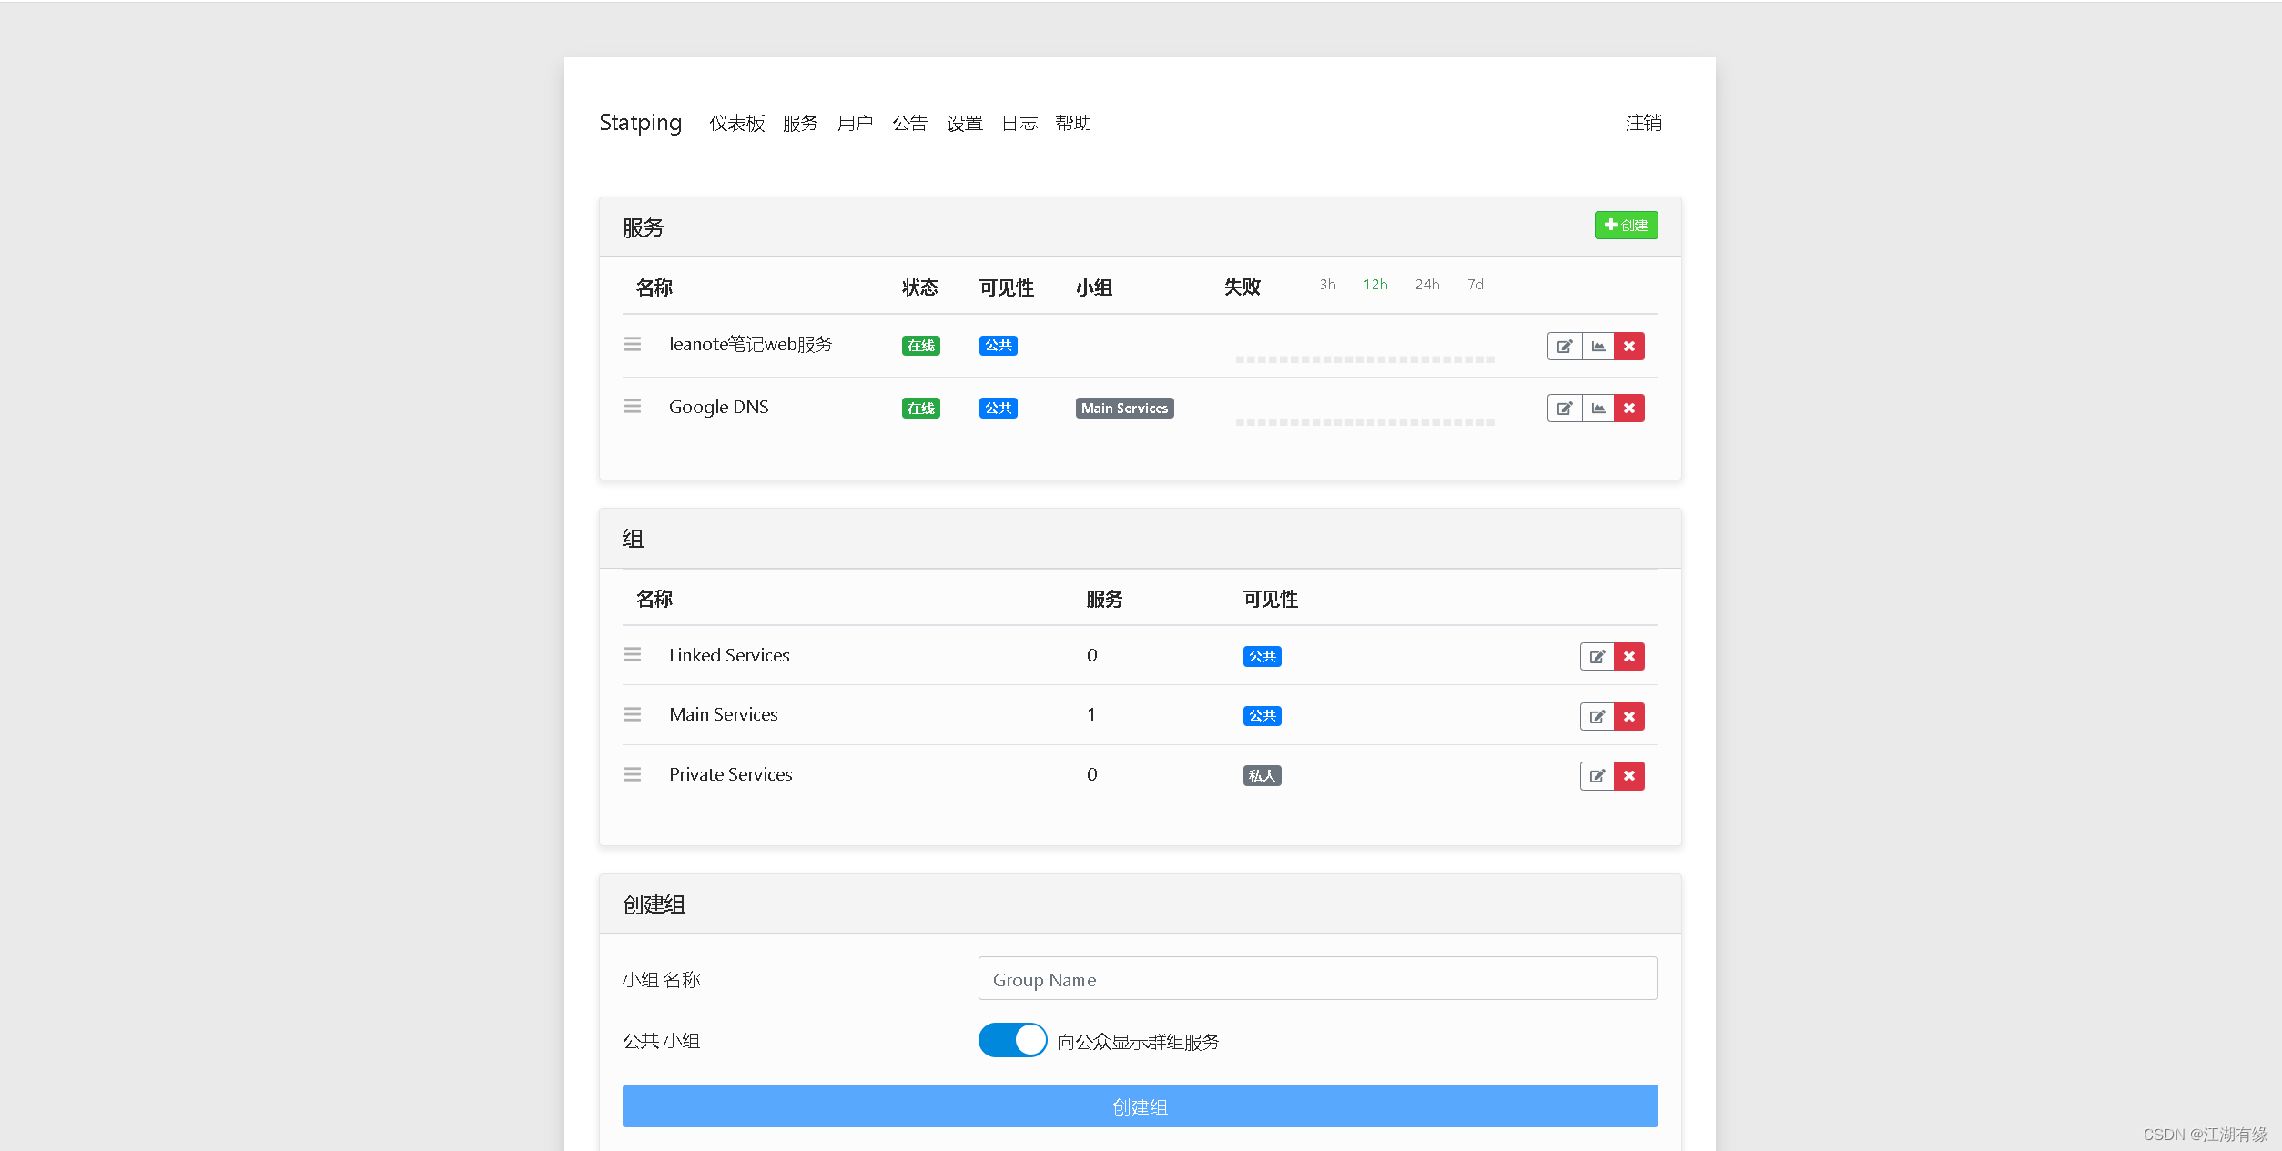Select the 24h failure time range
Image resolution: width=2282 pixels, height=1151 pixels.
coord(1426,285)
